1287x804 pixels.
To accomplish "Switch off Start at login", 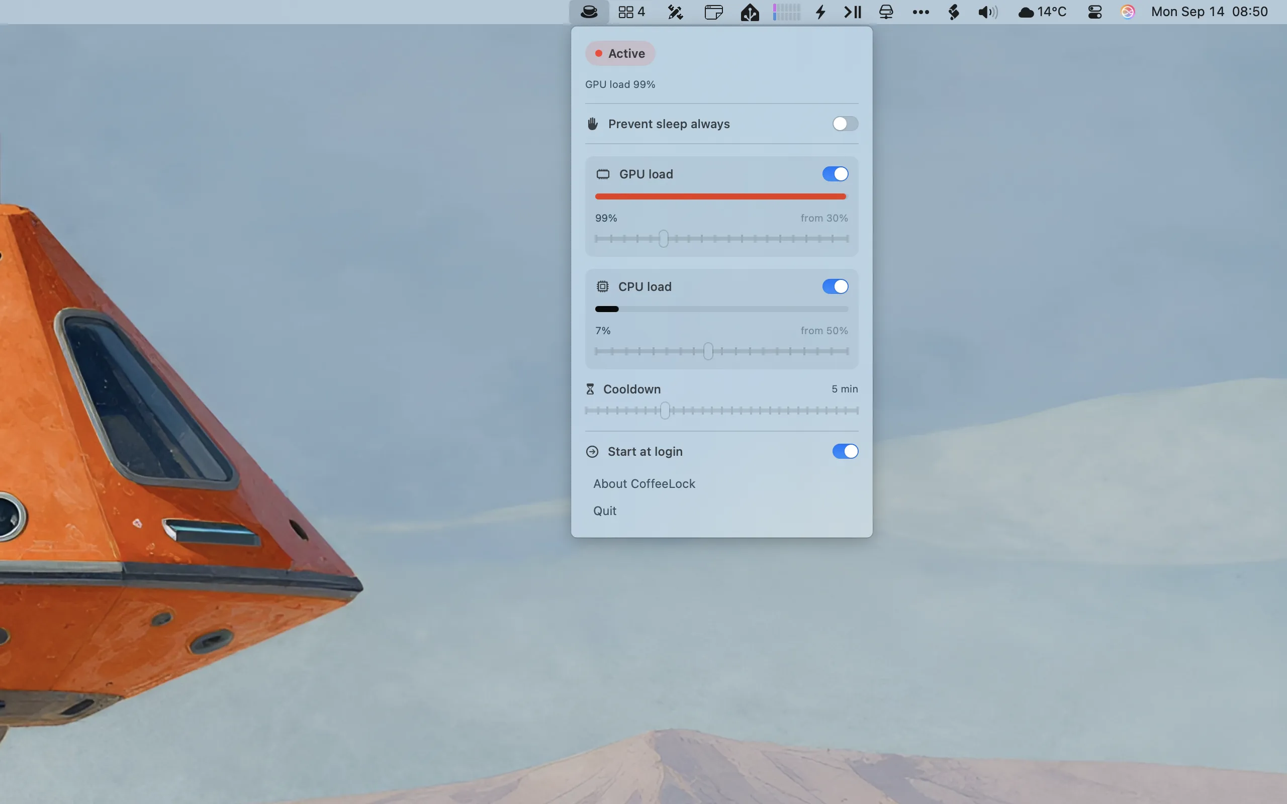I will click(x=845, y=451).
